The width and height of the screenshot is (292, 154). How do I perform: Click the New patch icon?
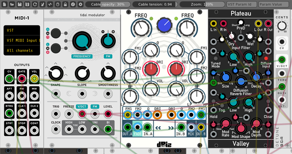coord(4,4)
